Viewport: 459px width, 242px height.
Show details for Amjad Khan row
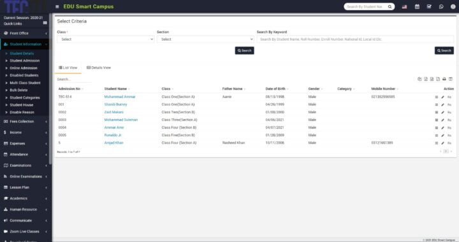point(437,143)
